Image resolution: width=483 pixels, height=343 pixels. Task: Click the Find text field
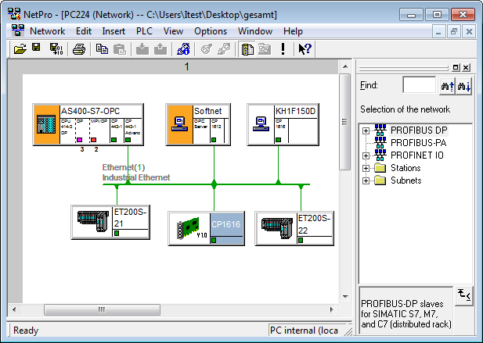(x=419, y=85)
